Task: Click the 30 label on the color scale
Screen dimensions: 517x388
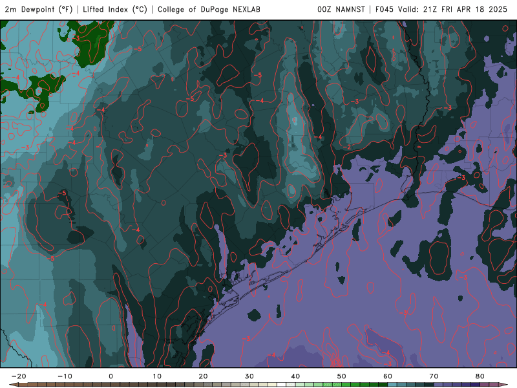Action: click(249, 376)
